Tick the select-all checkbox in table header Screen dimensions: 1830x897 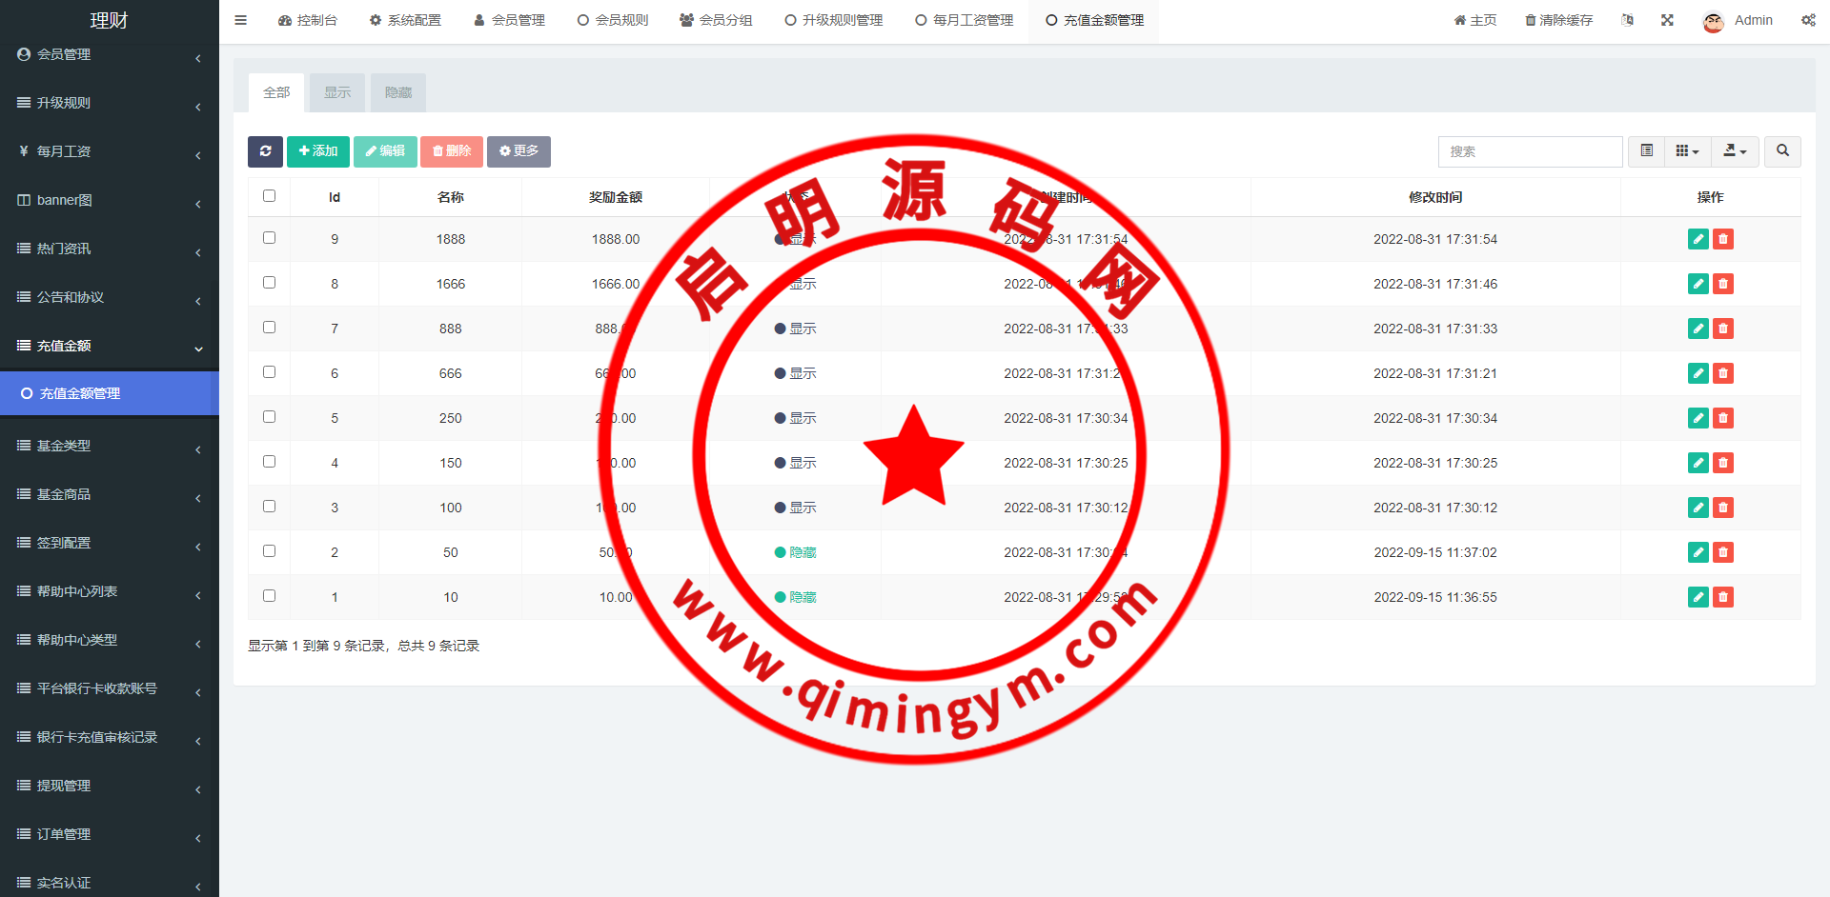270,196
